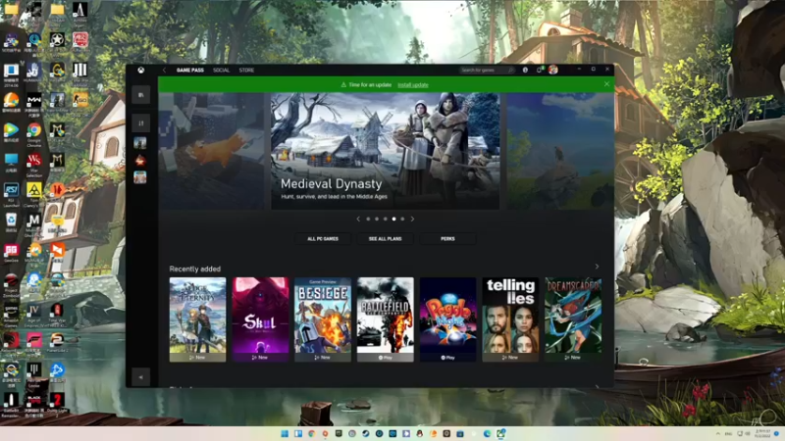Open first installed game sidebar thumbnail
Viewport: 785px width, 441px height.
pos(140,143)
